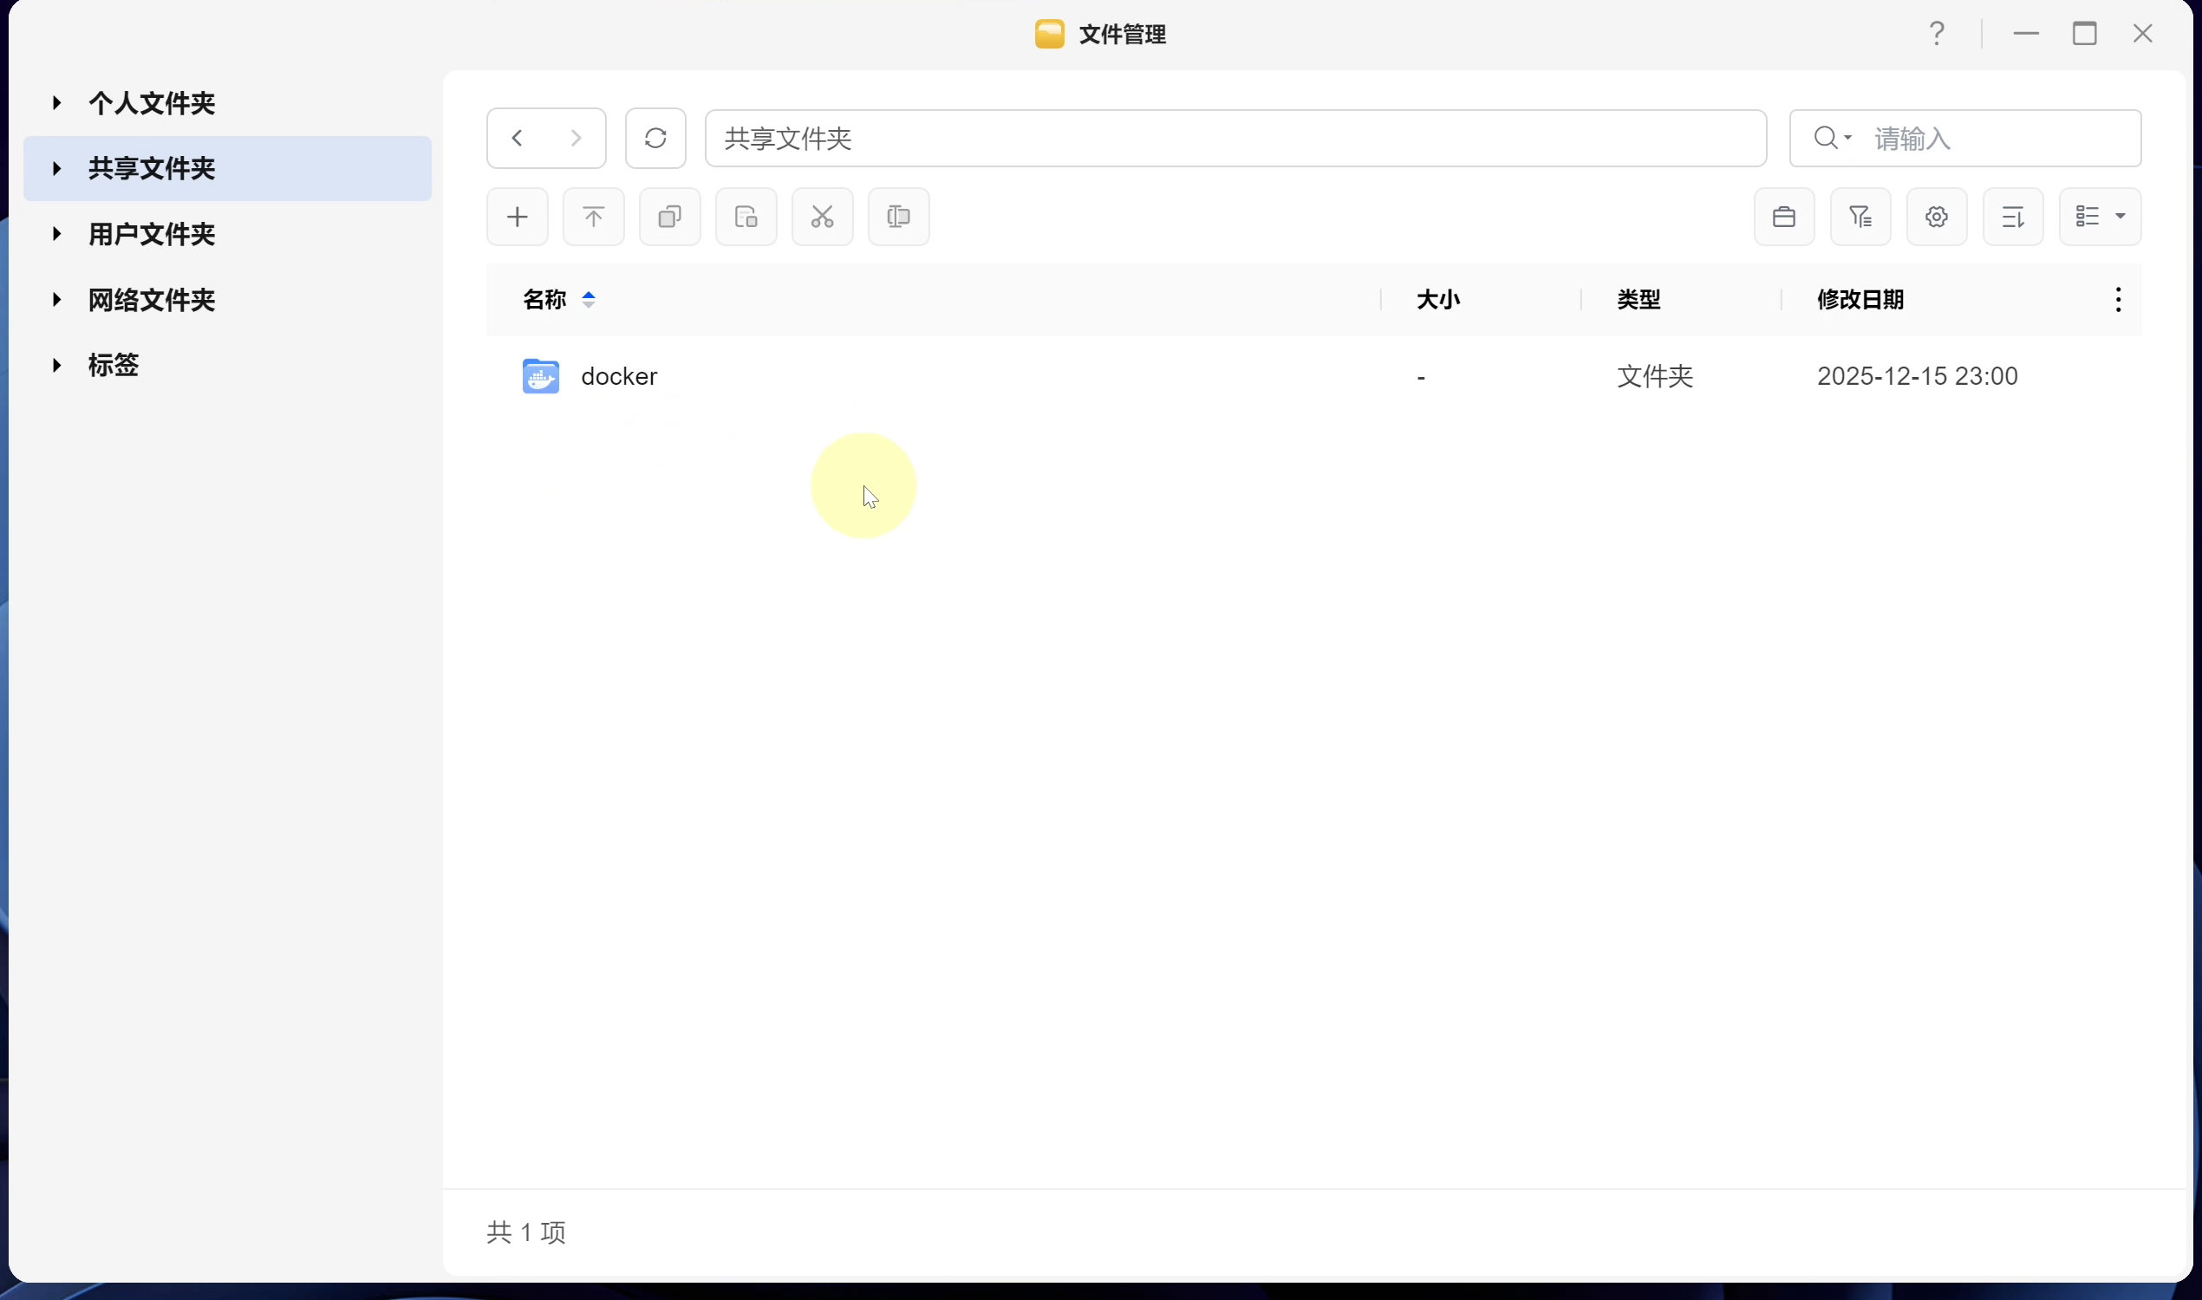This screenshot has height=1300, width=2202.
Task: Click the sort order icon
Action: [x=2013, y=217]
